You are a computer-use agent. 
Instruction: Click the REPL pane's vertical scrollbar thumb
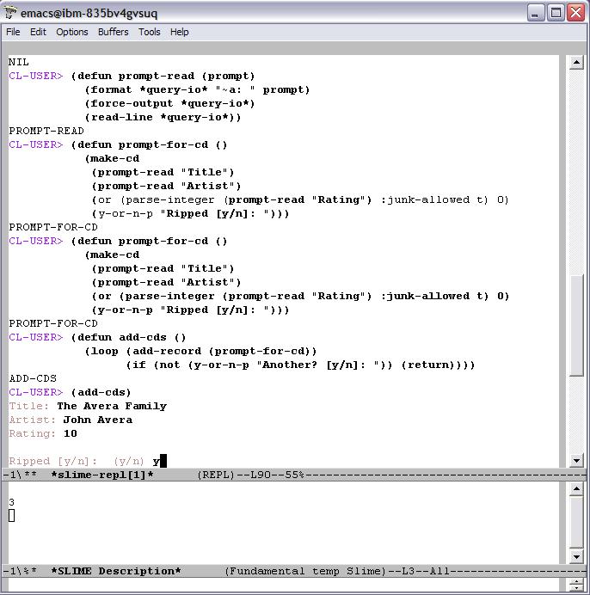coord(577,325)
